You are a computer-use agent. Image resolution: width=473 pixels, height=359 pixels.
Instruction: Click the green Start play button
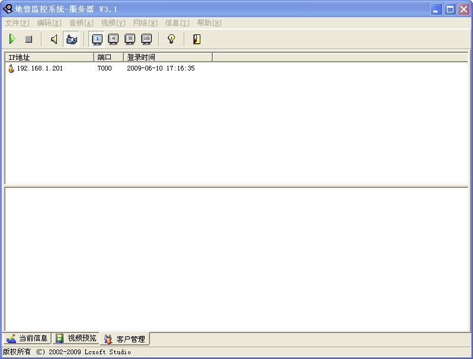pos(12,39)
